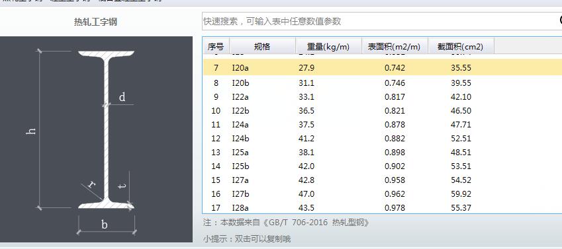
Task: Click section area value 55.37
Action: click(461, 207)
